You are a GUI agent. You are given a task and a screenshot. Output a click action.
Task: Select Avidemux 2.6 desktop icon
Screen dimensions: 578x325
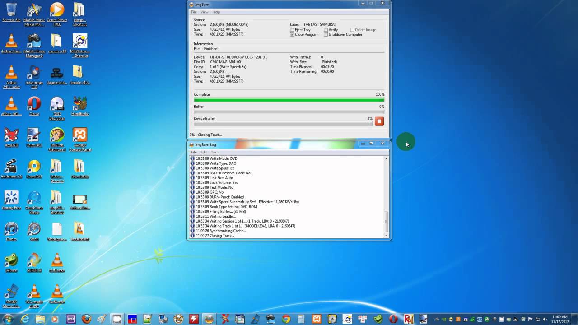pos(11,168)
